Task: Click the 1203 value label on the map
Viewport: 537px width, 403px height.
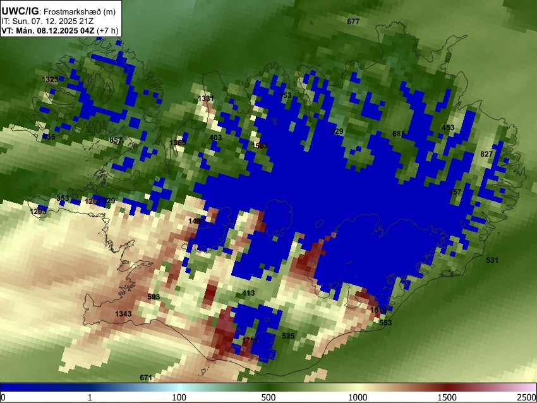Action: click(38, 212)
